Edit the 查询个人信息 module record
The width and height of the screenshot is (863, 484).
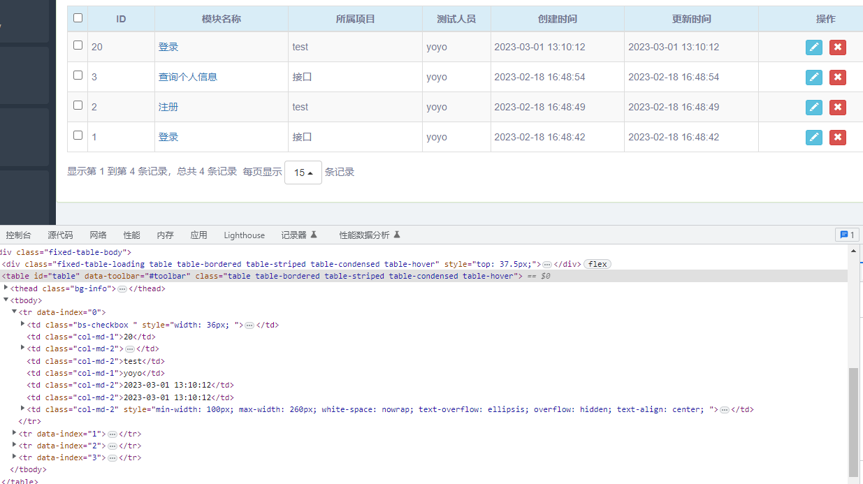click(x=813, y=77)
